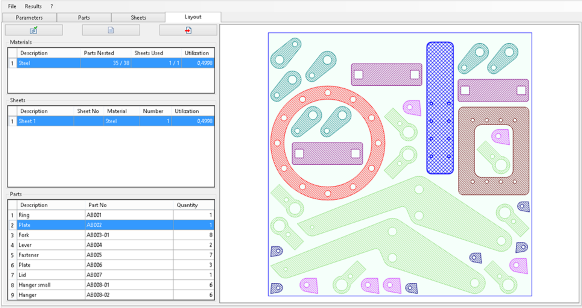The width and height of the screenshot is (582, 308).
Task: Select the Layout tab
Action: [x=193, y=17]
